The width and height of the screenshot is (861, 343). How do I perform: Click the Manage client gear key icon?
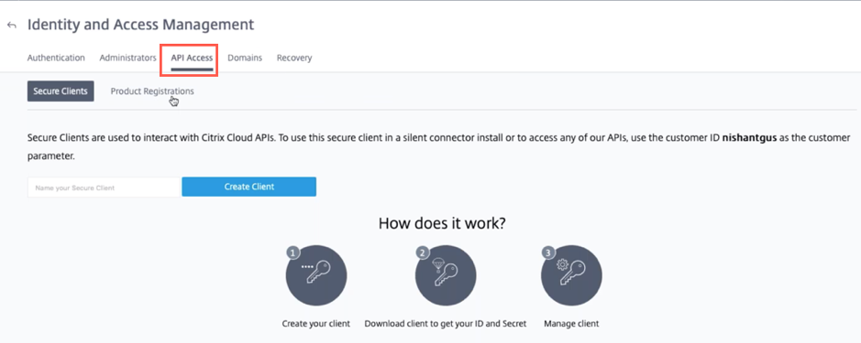[571, 275]
